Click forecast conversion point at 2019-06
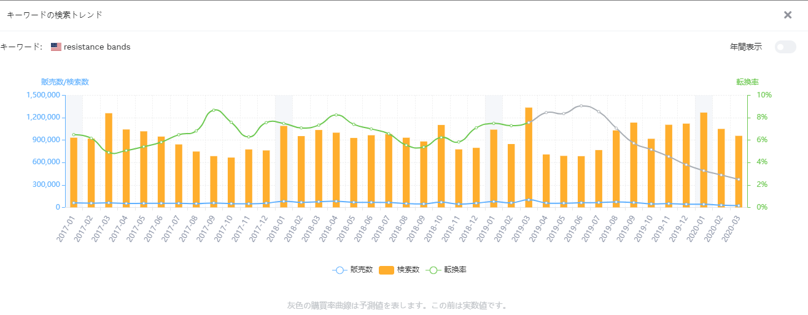Viewport: 808px width, 315px height. click(x=581, y=105)
